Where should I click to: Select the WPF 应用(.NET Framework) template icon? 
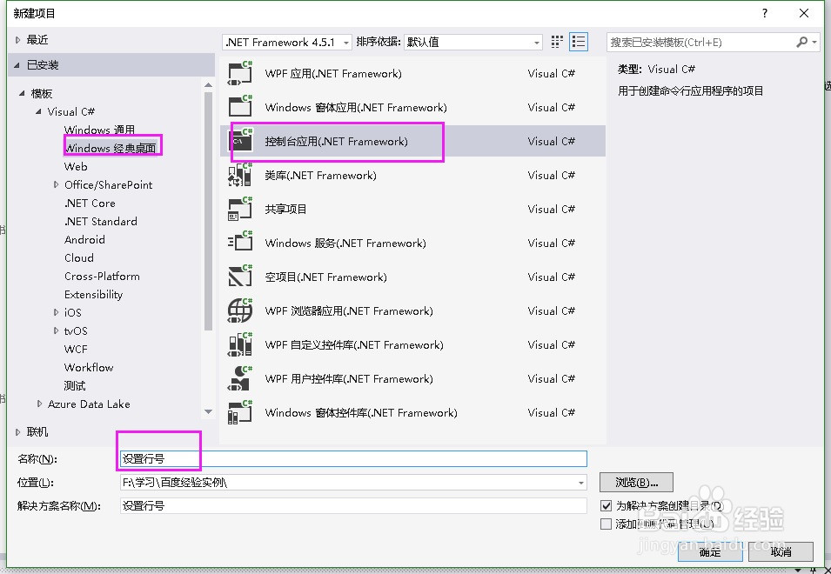240,73
